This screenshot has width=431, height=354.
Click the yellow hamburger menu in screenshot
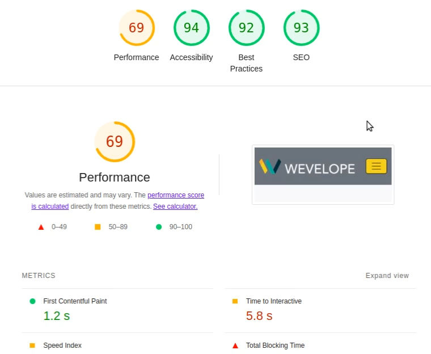click(x=377, y=166)
